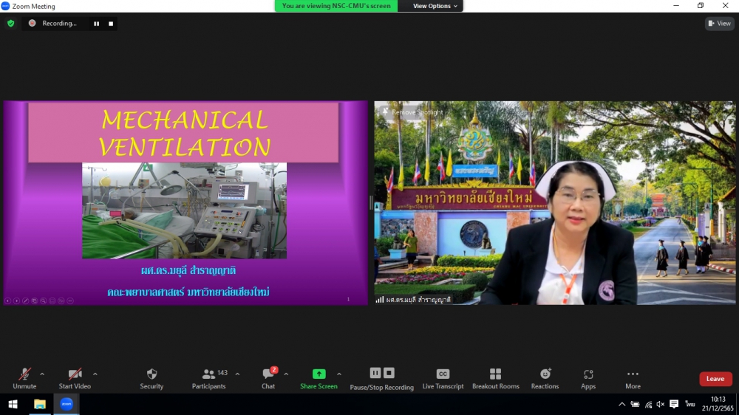Open File Explorer in the taskbar

pos(40,404)
